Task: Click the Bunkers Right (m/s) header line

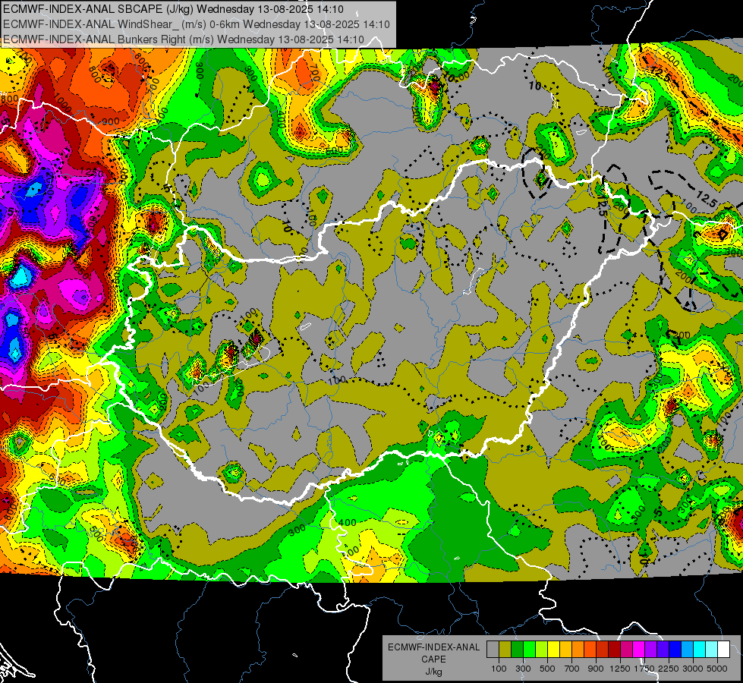Action: coord(184,39)
